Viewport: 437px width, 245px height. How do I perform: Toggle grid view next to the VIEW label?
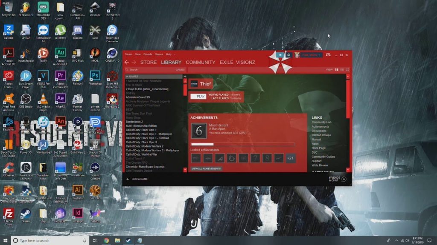tap(347, 69)
